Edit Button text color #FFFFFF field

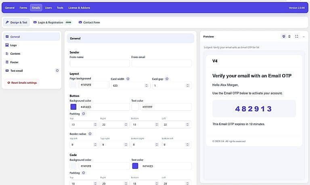tap(166, 107)
